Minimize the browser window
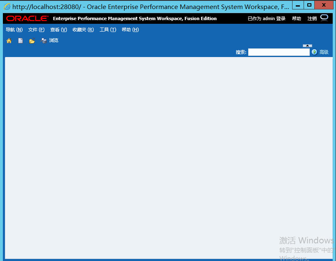Image resolution: width=336 pixels, height=261 pixels. 298,5
